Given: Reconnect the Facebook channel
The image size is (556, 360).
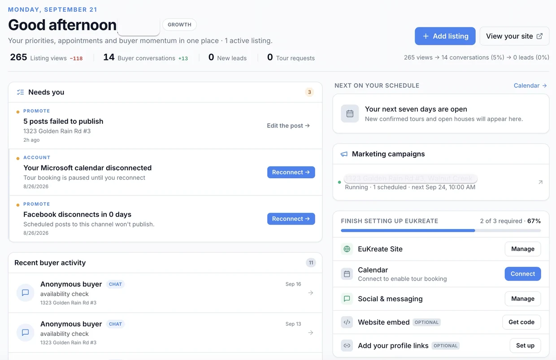Looking at the screenshot, I should [291, 219].
